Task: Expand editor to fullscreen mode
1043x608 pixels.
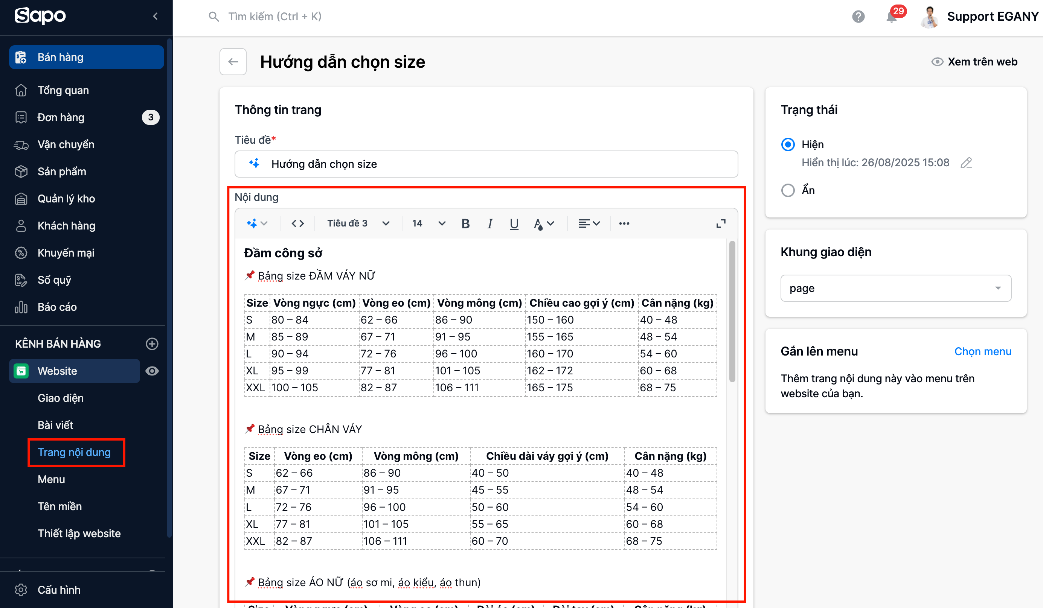Action: (721, 224)
